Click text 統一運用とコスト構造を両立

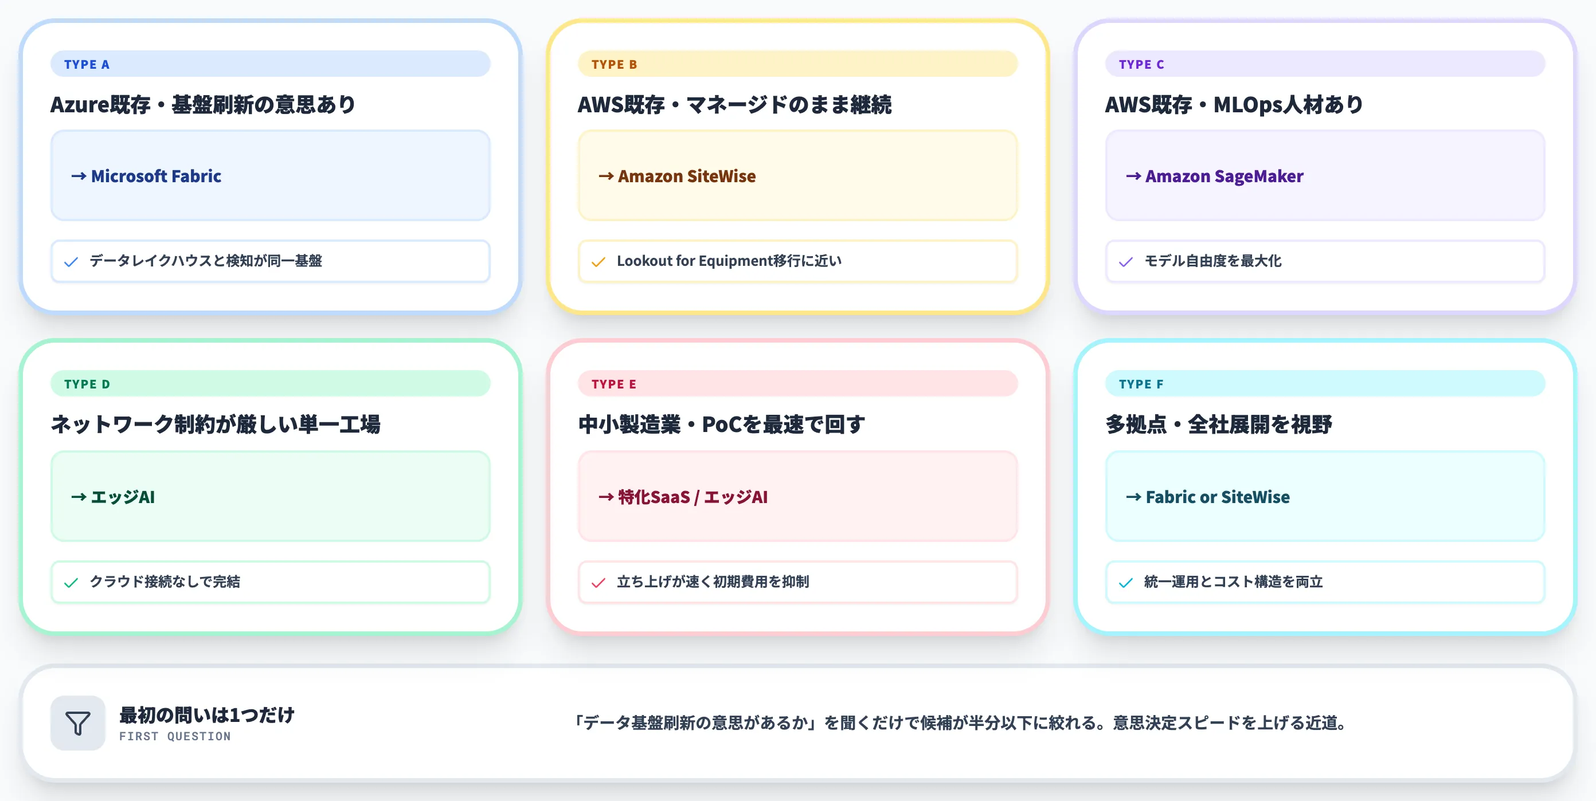(1233, 582)
